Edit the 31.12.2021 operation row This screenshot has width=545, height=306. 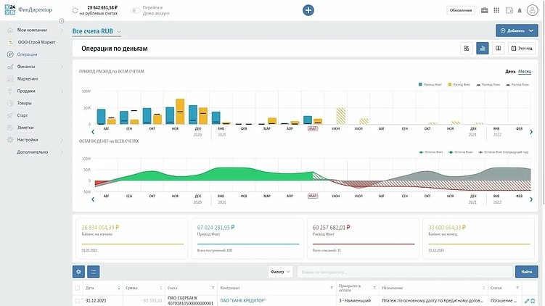point(527,300)
